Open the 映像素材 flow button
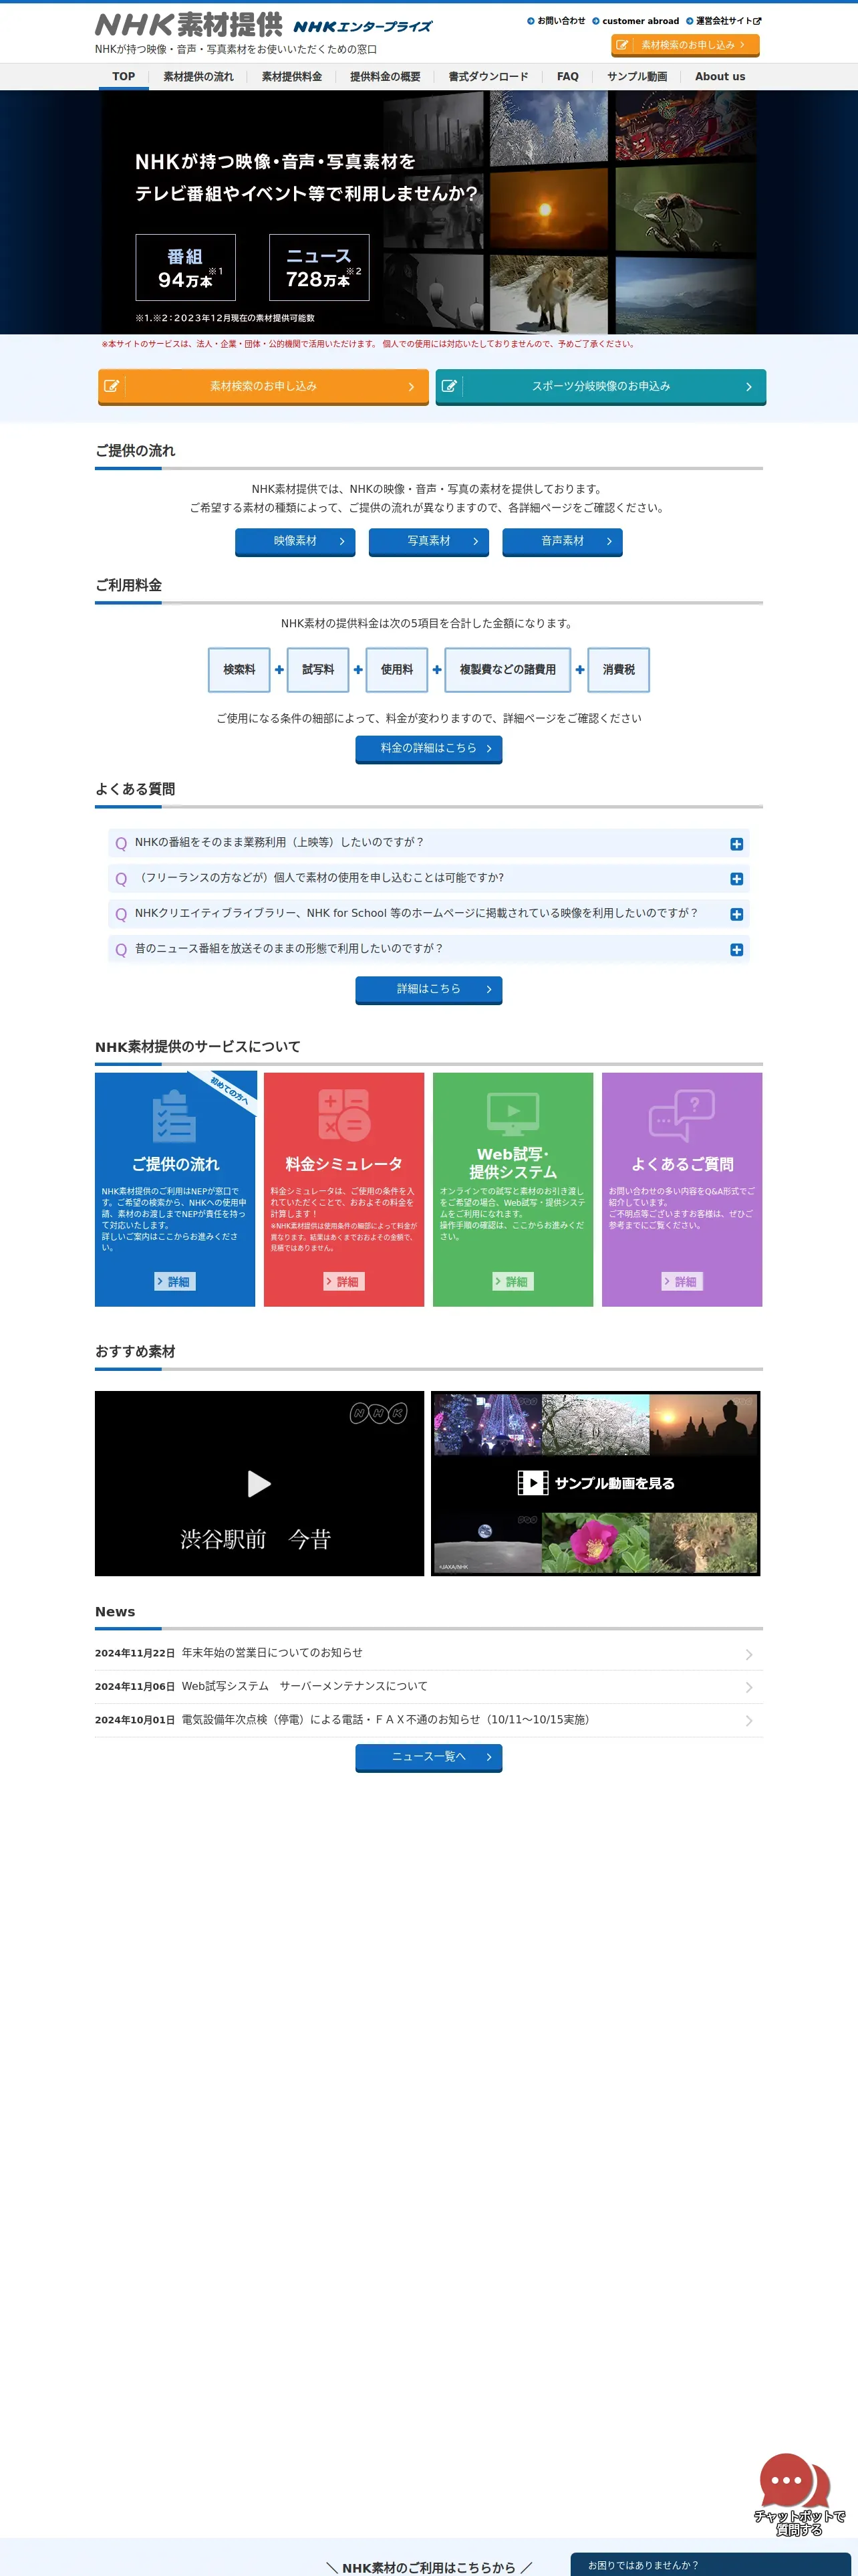858x2576 pixels. pos(295,541)
